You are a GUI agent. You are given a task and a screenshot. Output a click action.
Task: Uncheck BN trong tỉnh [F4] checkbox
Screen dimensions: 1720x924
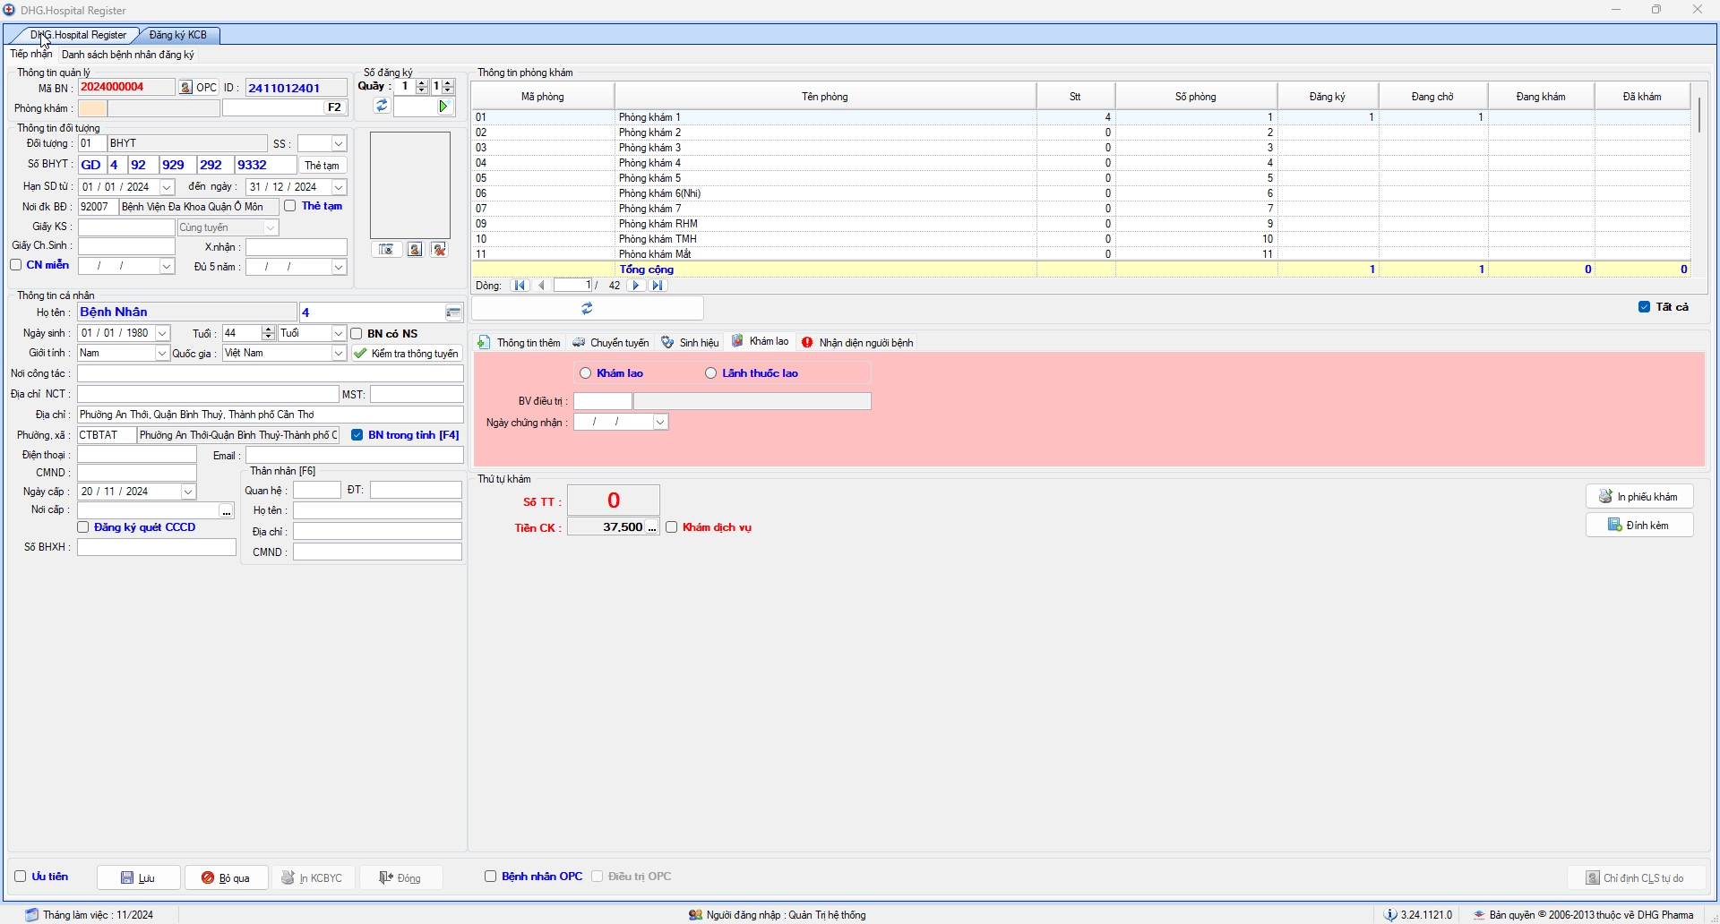(357, 435)
